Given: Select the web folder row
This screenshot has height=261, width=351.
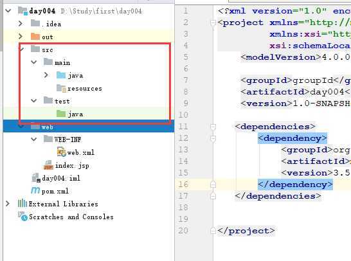Looking at the screenshot, I should click(89, 127).
